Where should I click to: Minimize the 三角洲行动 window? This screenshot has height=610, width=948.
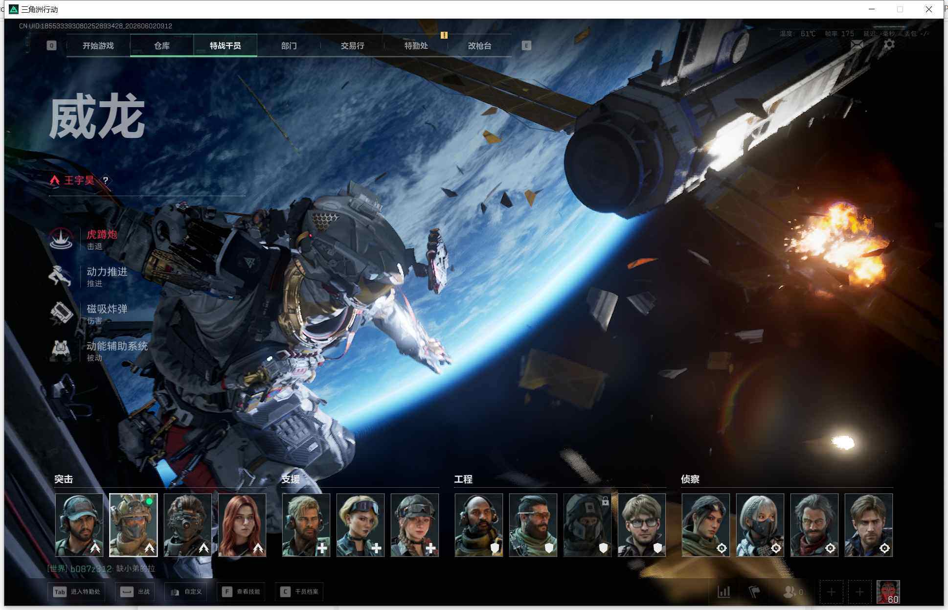(872, 9)
